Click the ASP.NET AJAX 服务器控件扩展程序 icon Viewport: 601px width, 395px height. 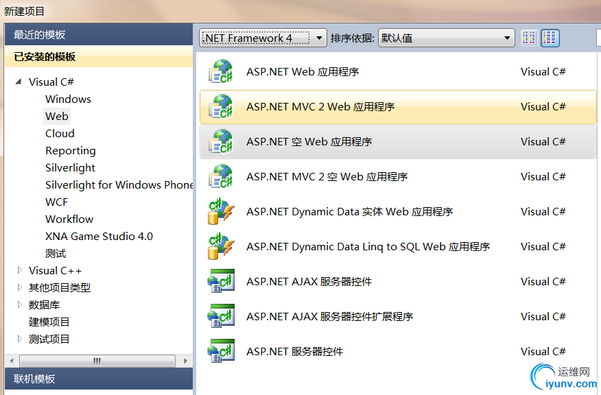pyautogui.click(x=222, y=316)
